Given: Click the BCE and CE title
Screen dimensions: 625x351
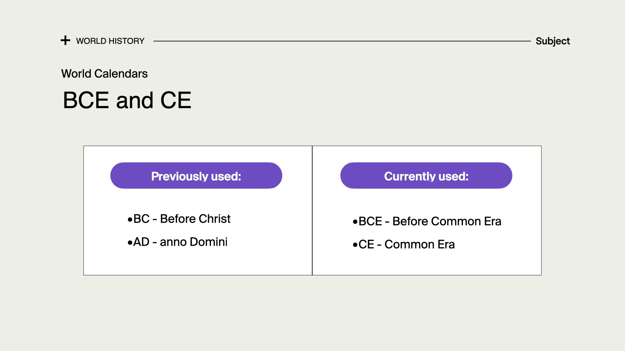Looking at the screenshot, I should click(x=127, y=100).
